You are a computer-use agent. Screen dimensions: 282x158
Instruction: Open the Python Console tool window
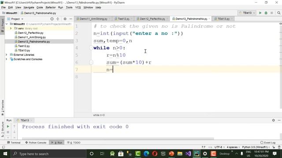click(x=36, y=143)
